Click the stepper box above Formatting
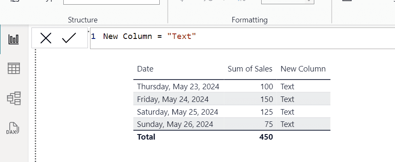This screenshot has width=395, height=162. point(288,2)
